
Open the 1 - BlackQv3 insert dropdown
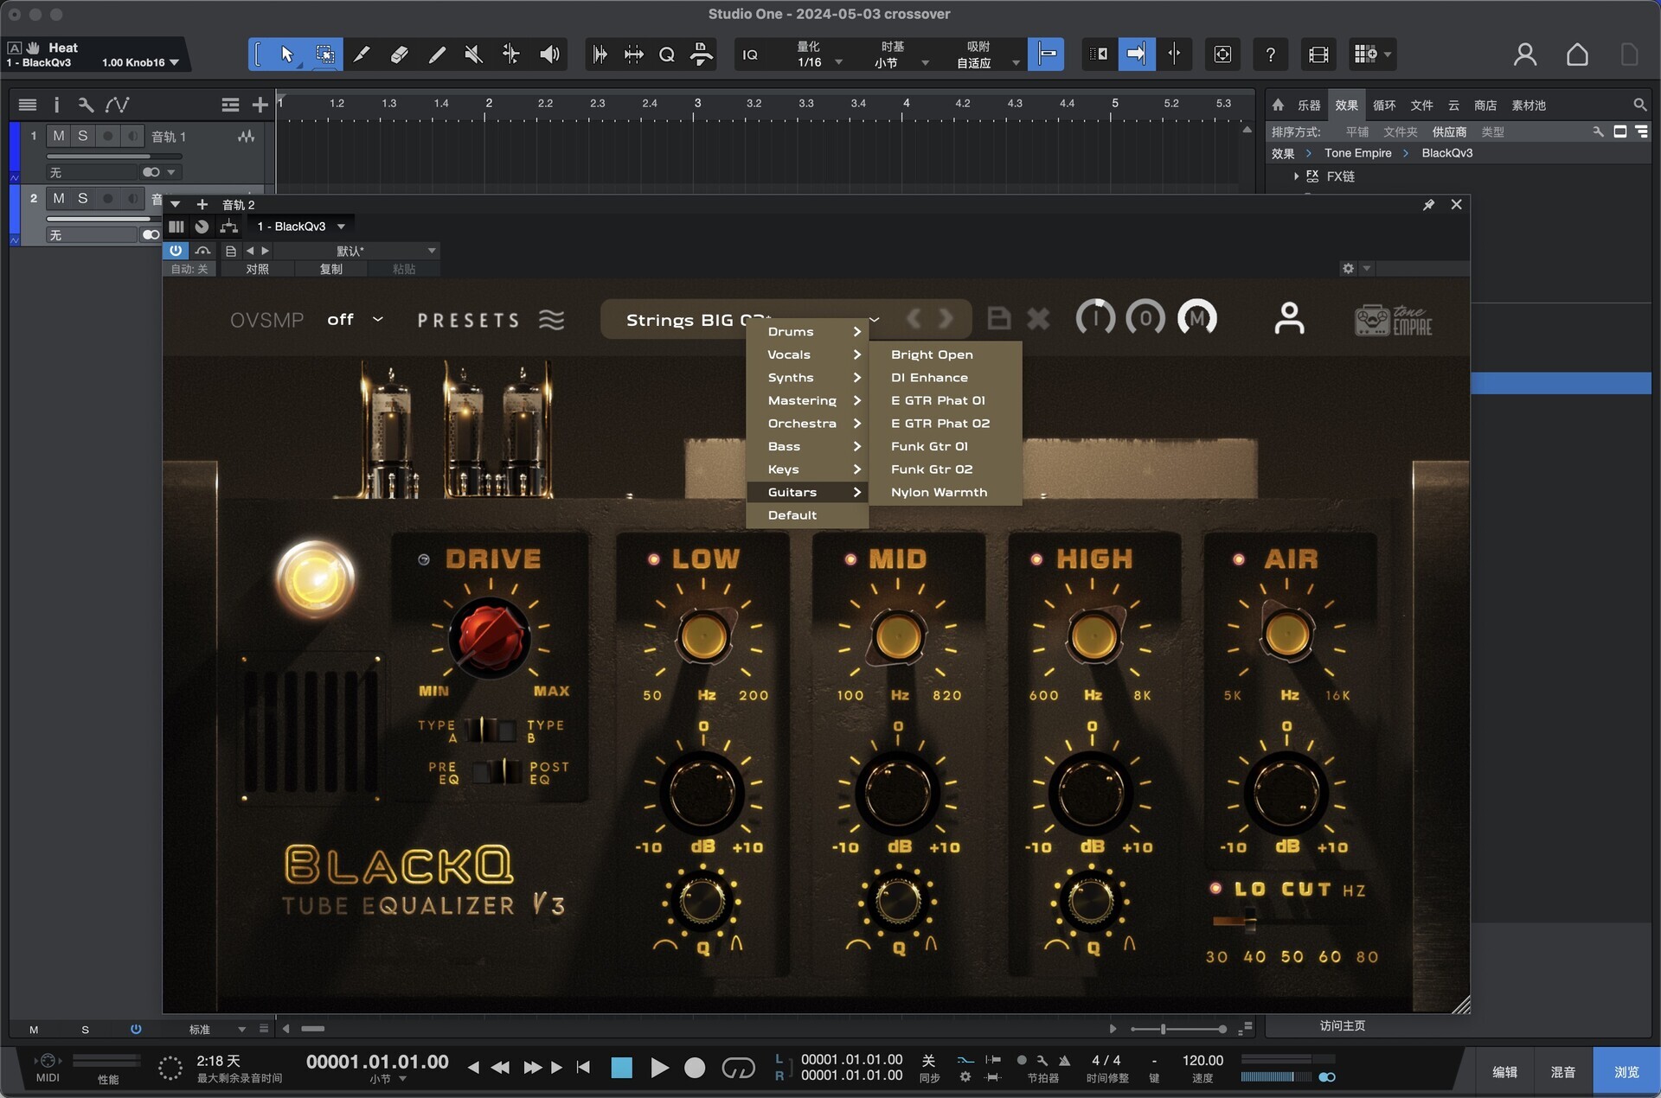(300, 227)
